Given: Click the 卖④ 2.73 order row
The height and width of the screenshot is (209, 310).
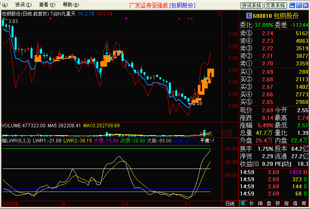Looking at the screenshot, I should click(x=274, y=41).
